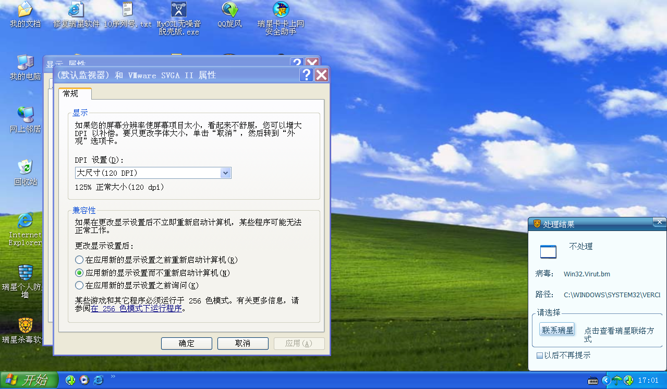
Task: Select the MyCCL无噪音脱壳版.exe desktop icon
Action: [x=178, y=18]
